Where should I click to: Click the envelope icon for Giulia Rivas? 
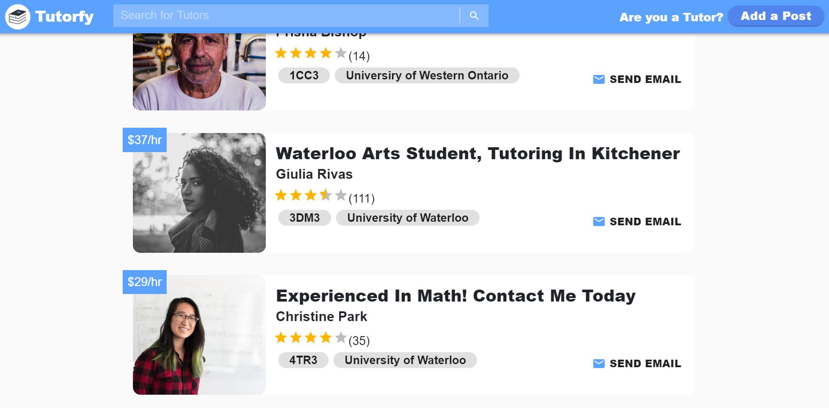pos(599,221)
